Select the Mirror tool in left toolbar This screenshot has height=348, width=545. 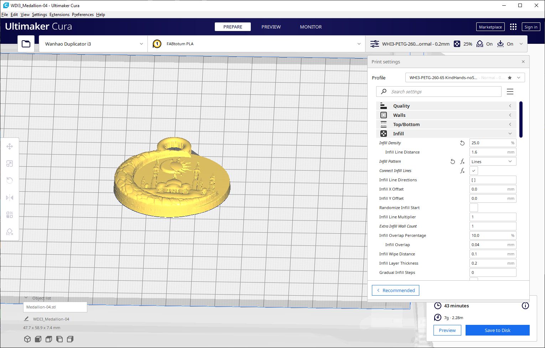pyautogui.click(x=10, y=198)
